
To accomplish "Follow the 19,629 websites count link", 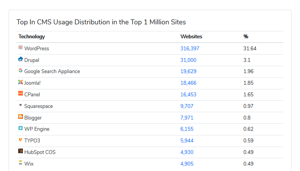I will click(188, 72).
